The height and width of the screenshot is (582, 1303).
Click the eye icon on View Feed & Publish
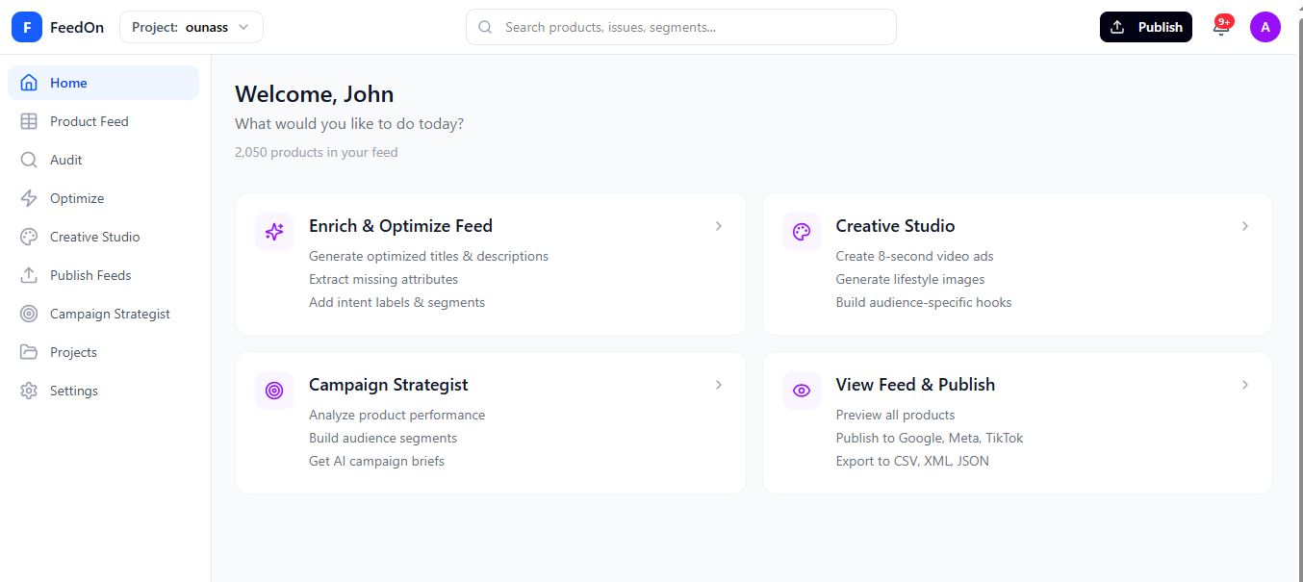tap(802, 391)
